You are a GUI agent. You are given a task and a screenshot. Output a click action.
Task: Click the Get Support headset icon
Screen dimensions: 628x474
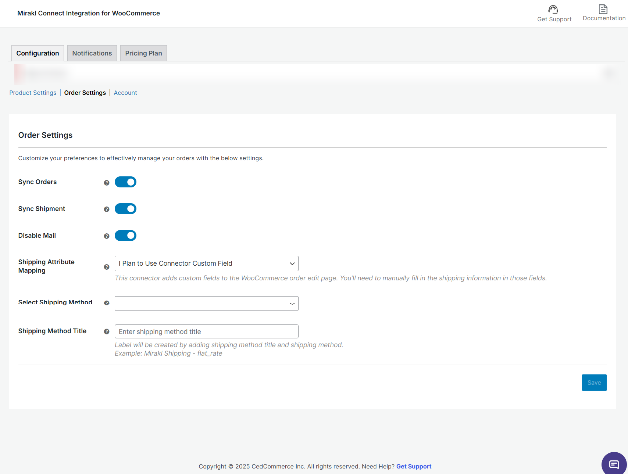pos(553,10)
